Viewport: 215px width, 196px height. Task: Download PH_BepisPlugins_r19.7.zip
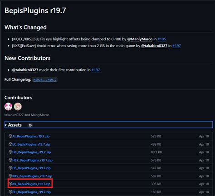[31, 192]
